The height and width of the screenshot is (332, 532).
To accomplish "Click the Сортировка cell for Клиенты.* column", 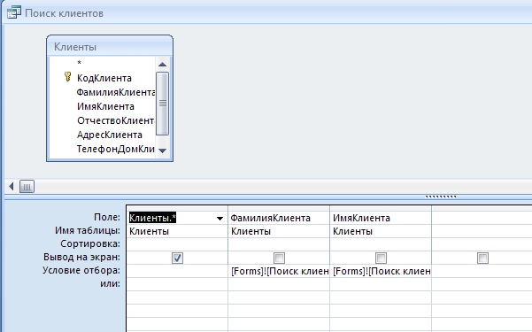I will (x=177, y=244).
